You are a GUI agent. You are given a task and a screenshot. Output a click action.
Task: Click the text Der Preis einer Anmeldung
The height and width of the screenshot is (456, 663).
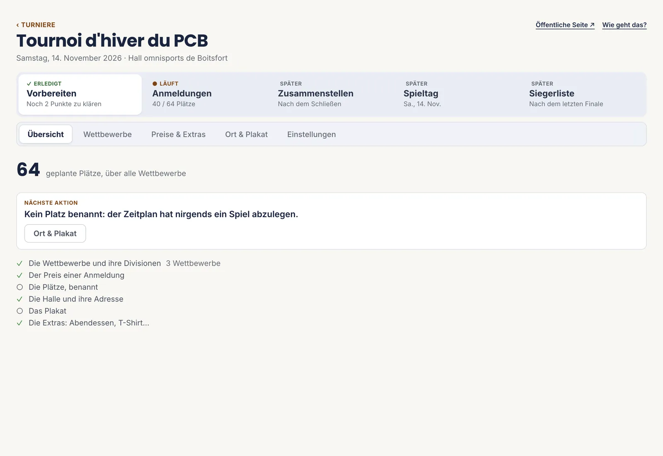[76, 275]
